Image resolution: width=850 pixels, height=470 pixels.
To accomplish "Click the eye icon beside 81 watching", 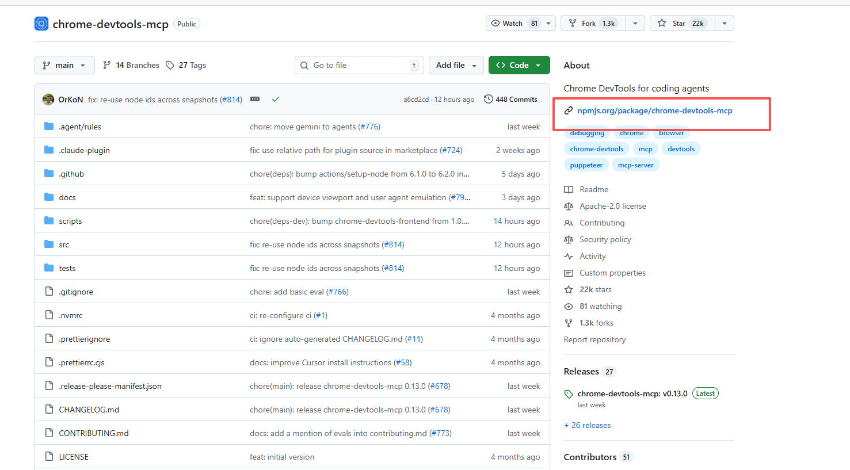I will pyautogui.click(x=569, y=306).
